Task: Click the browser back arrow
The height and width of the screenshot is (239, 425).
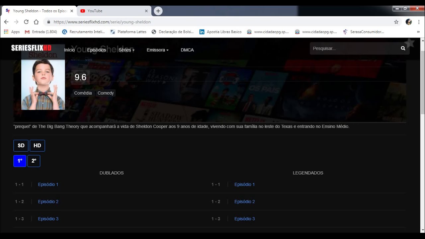Action: pyautogui.click(x=6, y=22)
